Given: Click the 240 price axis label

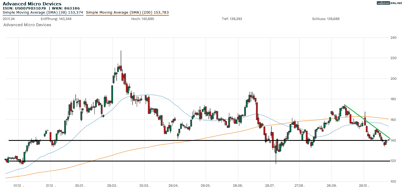Looking at the screenshot, I should pos(394,37).
